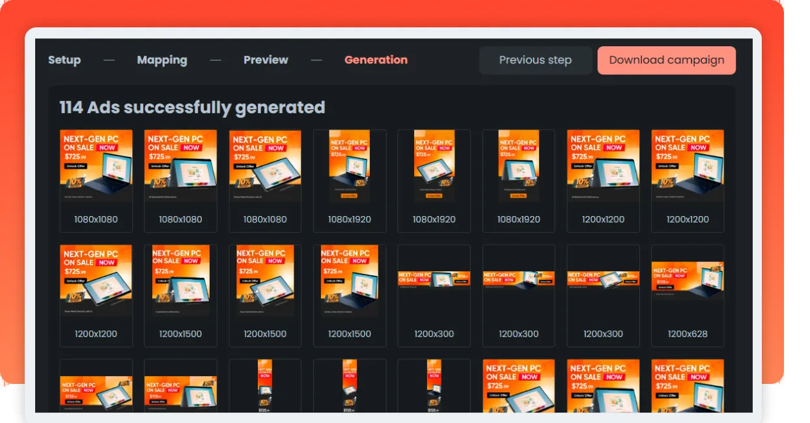This screenshot has width=810, height=423.
Task: Click the "1200x628" size label
Action: tap(688, 334)
